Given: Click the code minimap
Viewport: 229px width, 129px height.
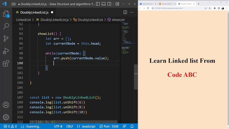Looking at the screenshot, I should coord(127,38).
